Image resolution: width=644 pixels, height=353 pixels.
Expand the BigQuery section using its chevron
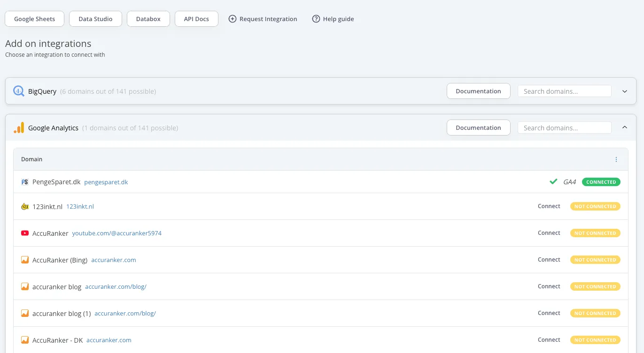[625, 91]
